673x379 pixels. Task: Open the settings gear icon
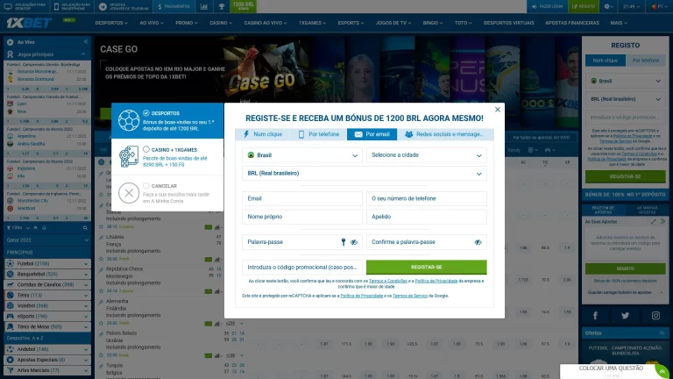606,6
